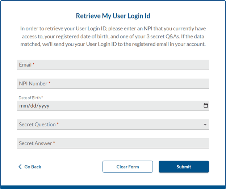Click the Email field label text
The height and width of the screenshot is (189, 226).
(x=25, y=65)
